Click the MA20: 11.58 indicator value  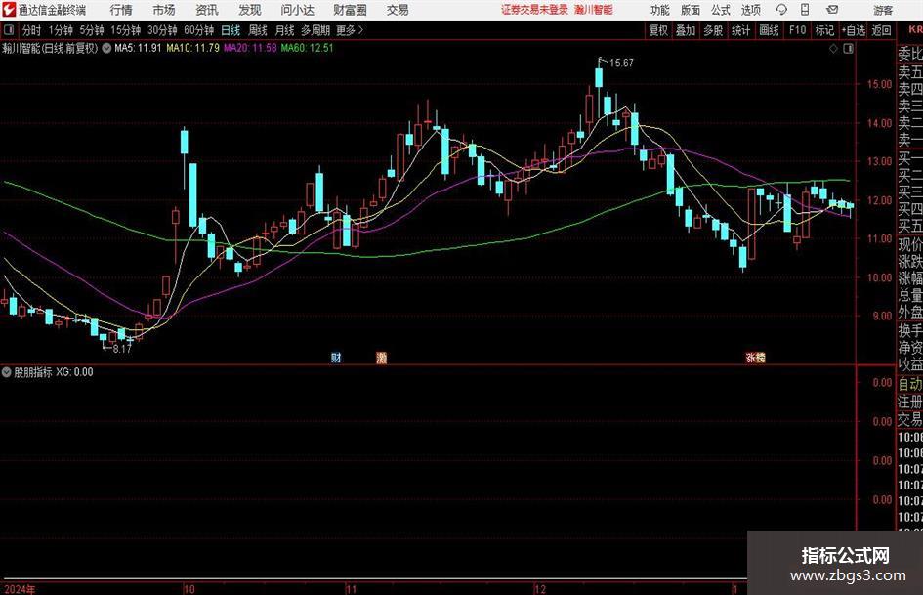pos(250,48)
